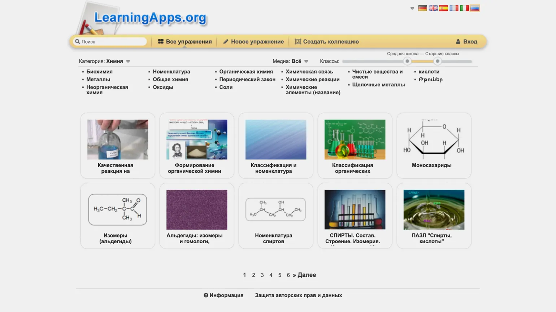Open the Все упражнения tab
Viewport: 556px width, 312px height.
pyautogui.click(x=185, y=41)
